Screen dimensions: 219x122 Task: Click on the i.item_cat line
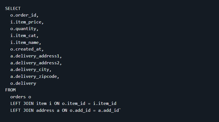pyautogui.click(x=24, y=36)
